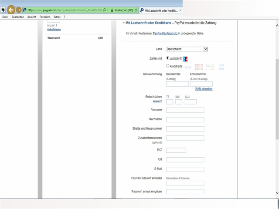Click the browser forward arrow button
This screenshot has height=209, width=279.
tap(19, 10)
